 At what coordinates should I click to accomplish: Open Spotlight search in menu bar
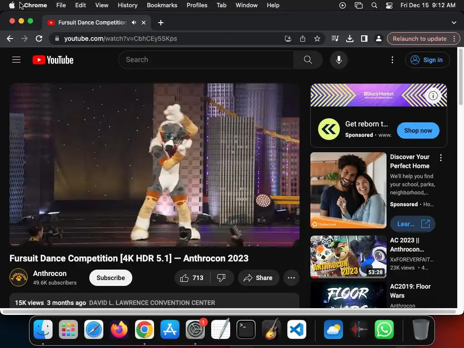374,5
